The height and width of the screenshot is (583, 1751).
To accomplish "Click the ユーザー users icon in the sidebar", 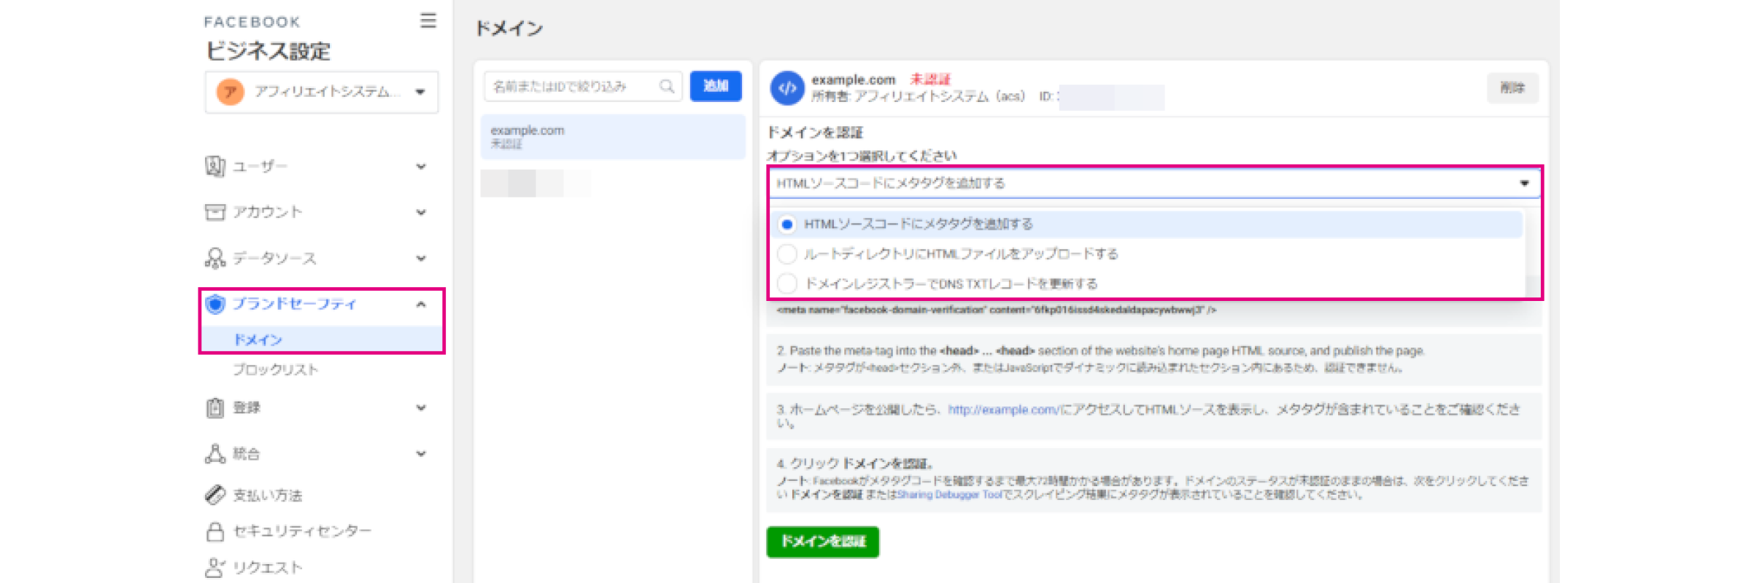I will click(214, 166).
